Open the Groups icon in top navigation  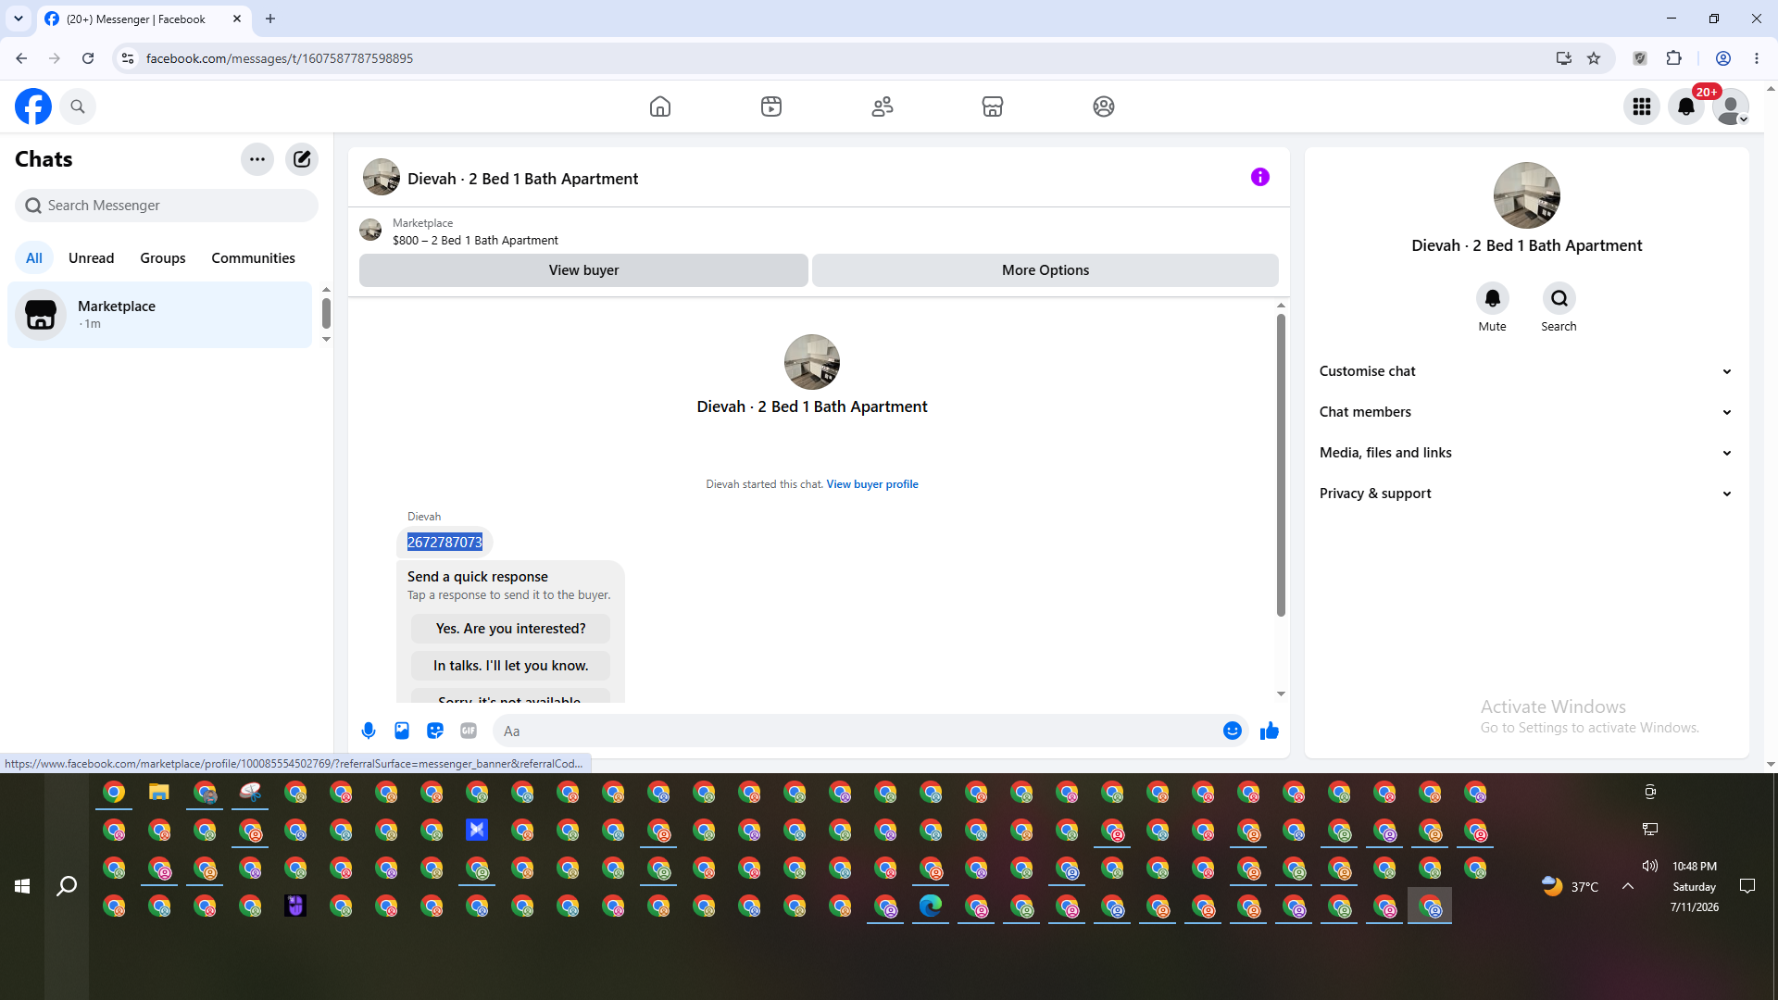[1104, 106]
